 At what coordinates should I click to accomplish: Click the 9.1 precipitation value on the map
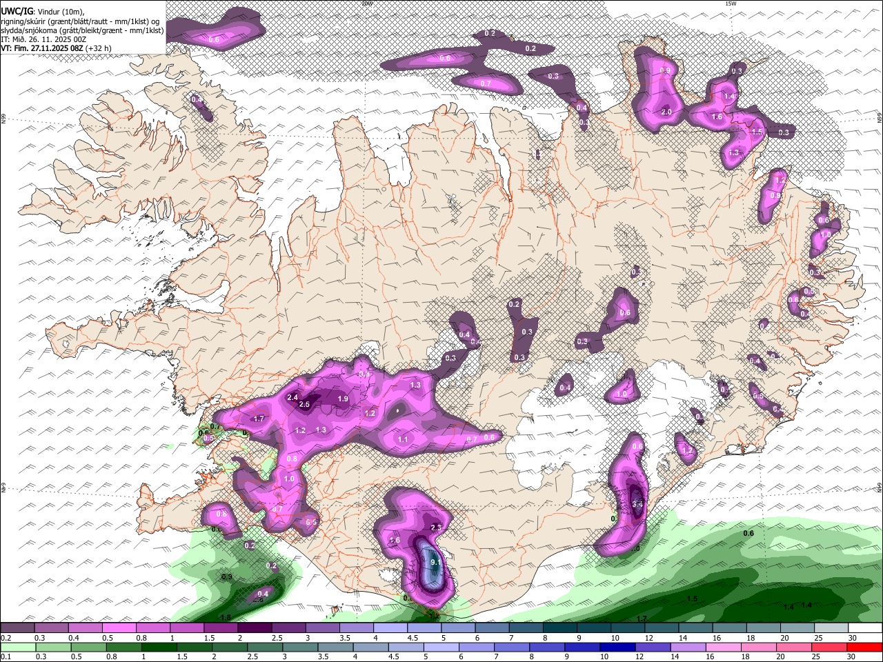coord(435,563)
